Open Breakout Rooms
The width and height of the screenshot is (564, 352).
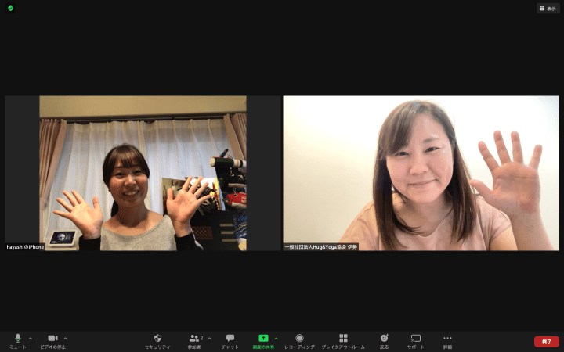[343, 340]
